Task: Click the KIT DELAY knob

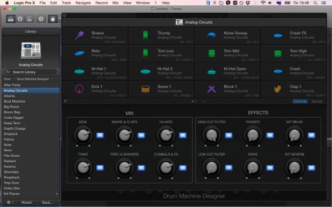Action: point(294,135)
